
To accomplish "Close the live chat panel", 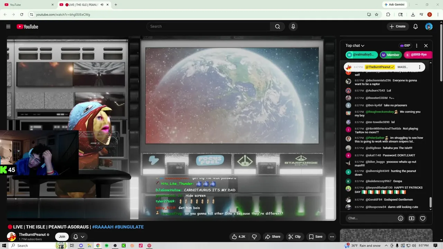I will click(x=426, y=46).
